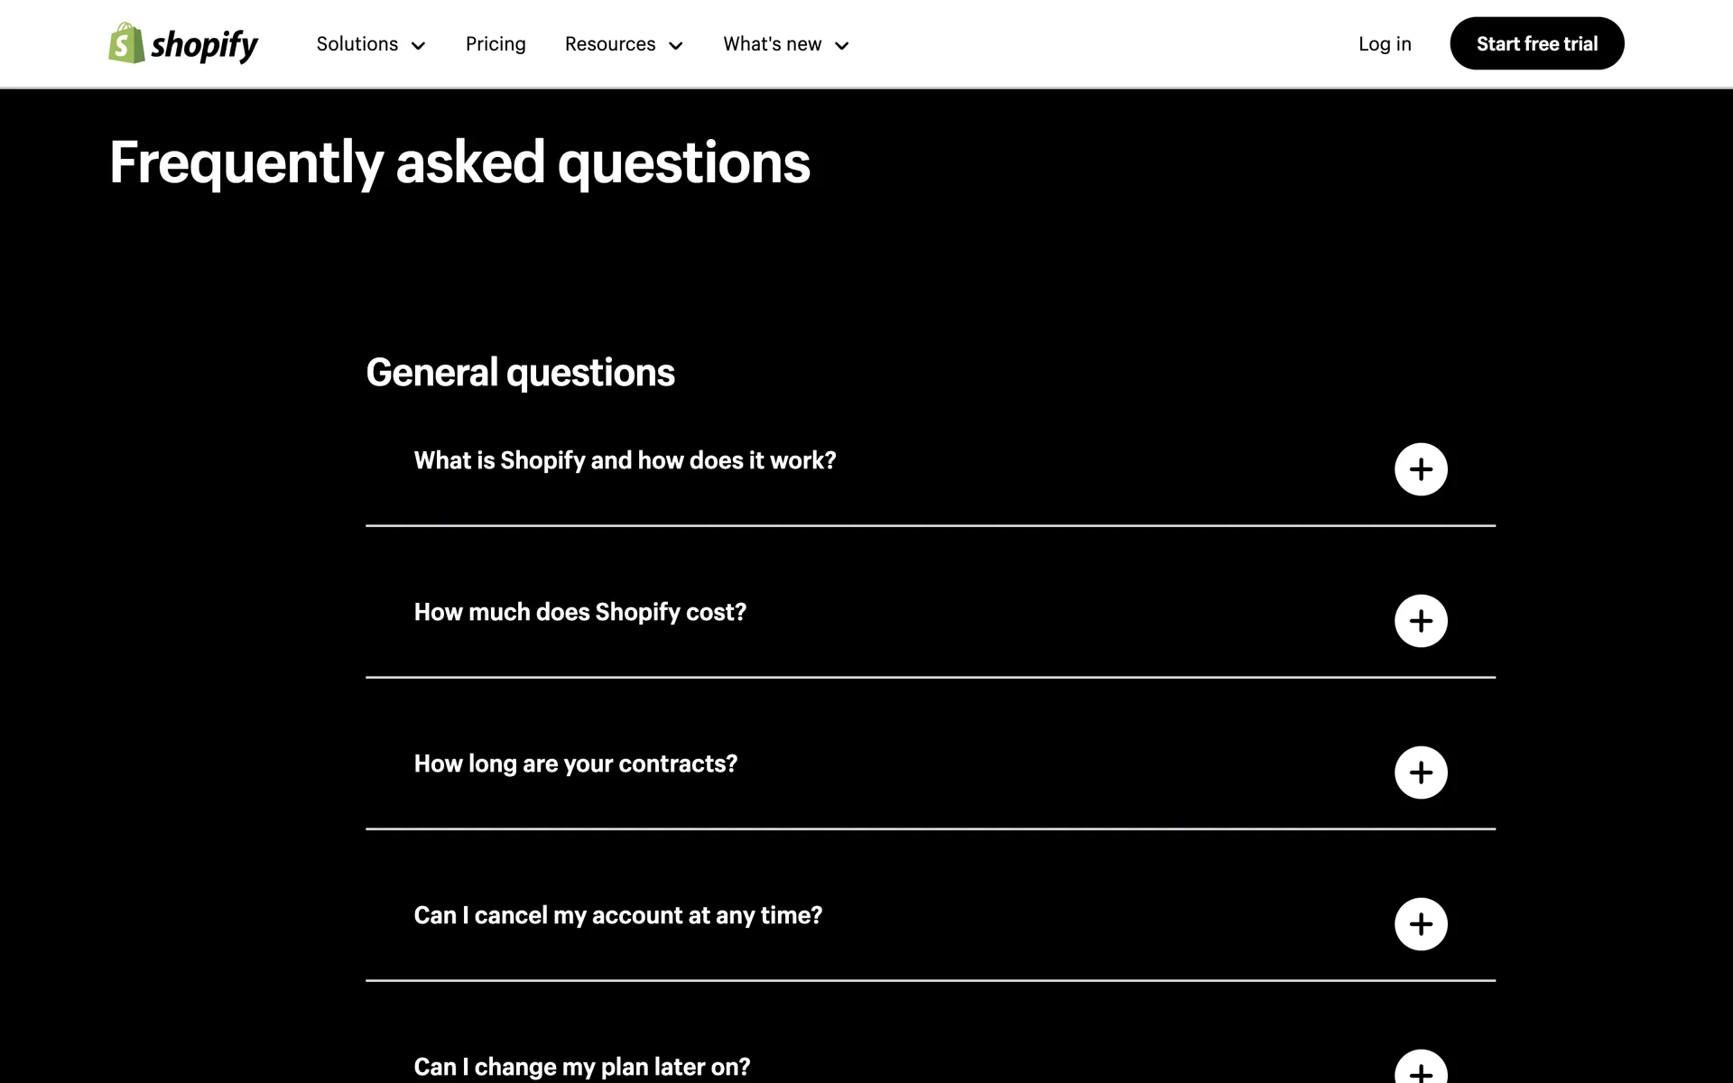Open the Solutions dropdown menu

357,44
